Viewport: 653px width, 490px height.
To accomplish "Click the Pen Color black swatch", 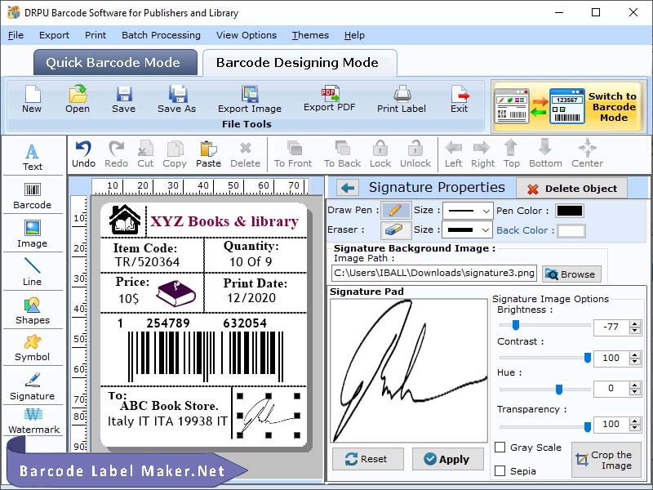I will (569, 211).
